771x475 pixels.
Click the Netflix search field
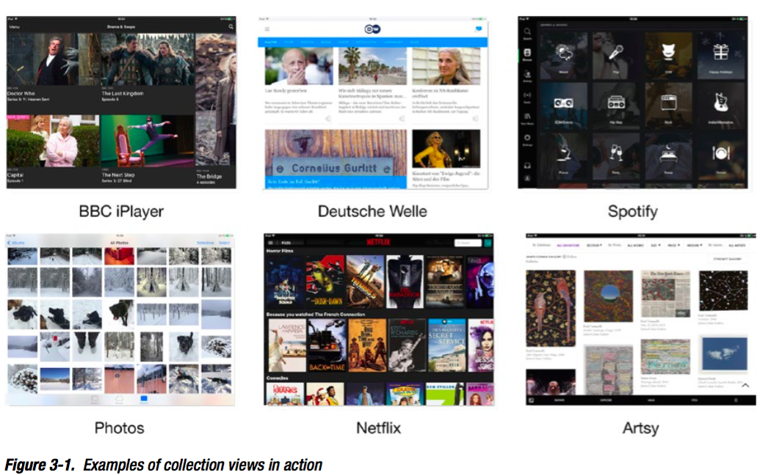click(468, 243)
